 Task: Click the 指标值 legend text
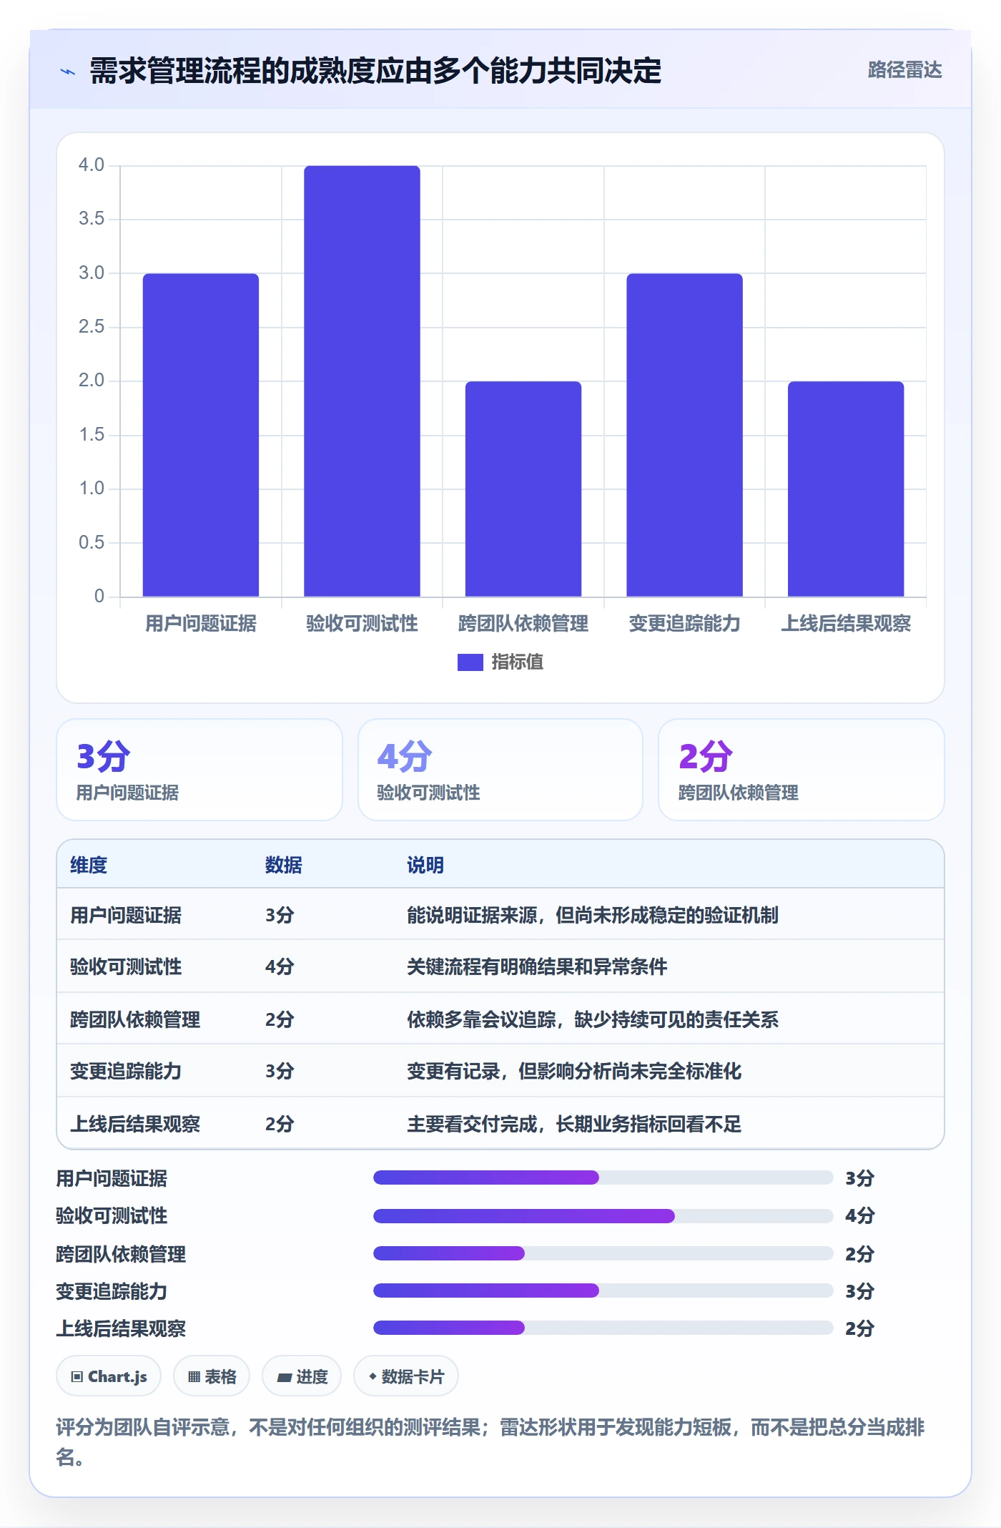(517, 662)
